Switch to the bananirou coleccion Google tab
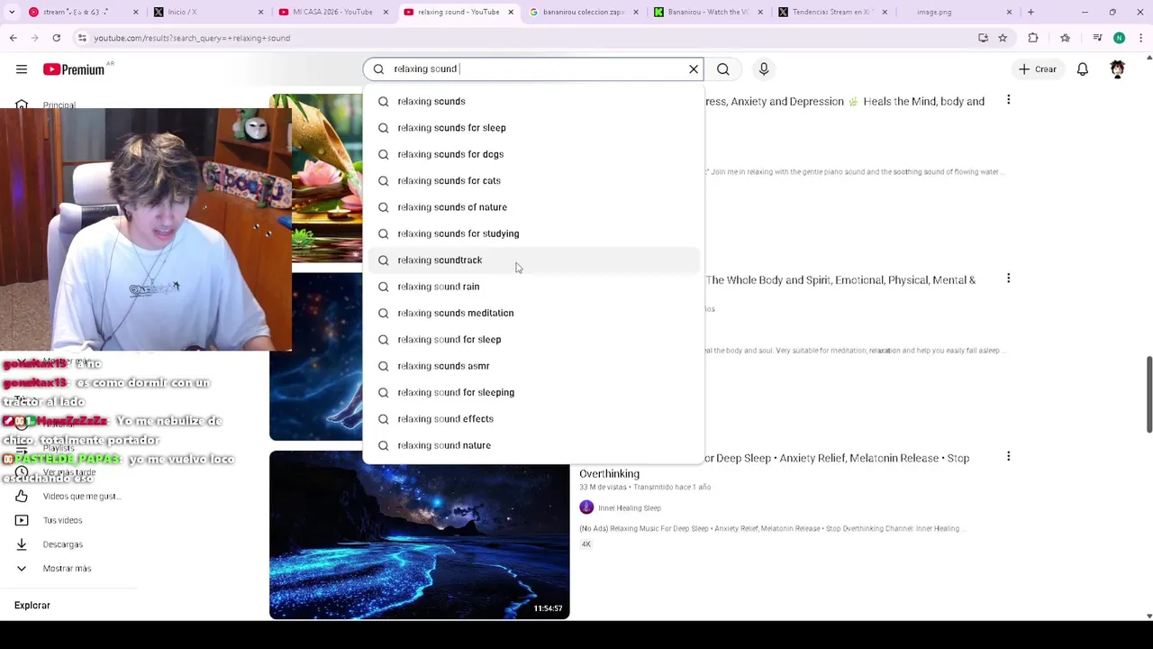 pyautogui.click(x=583, y=12)
